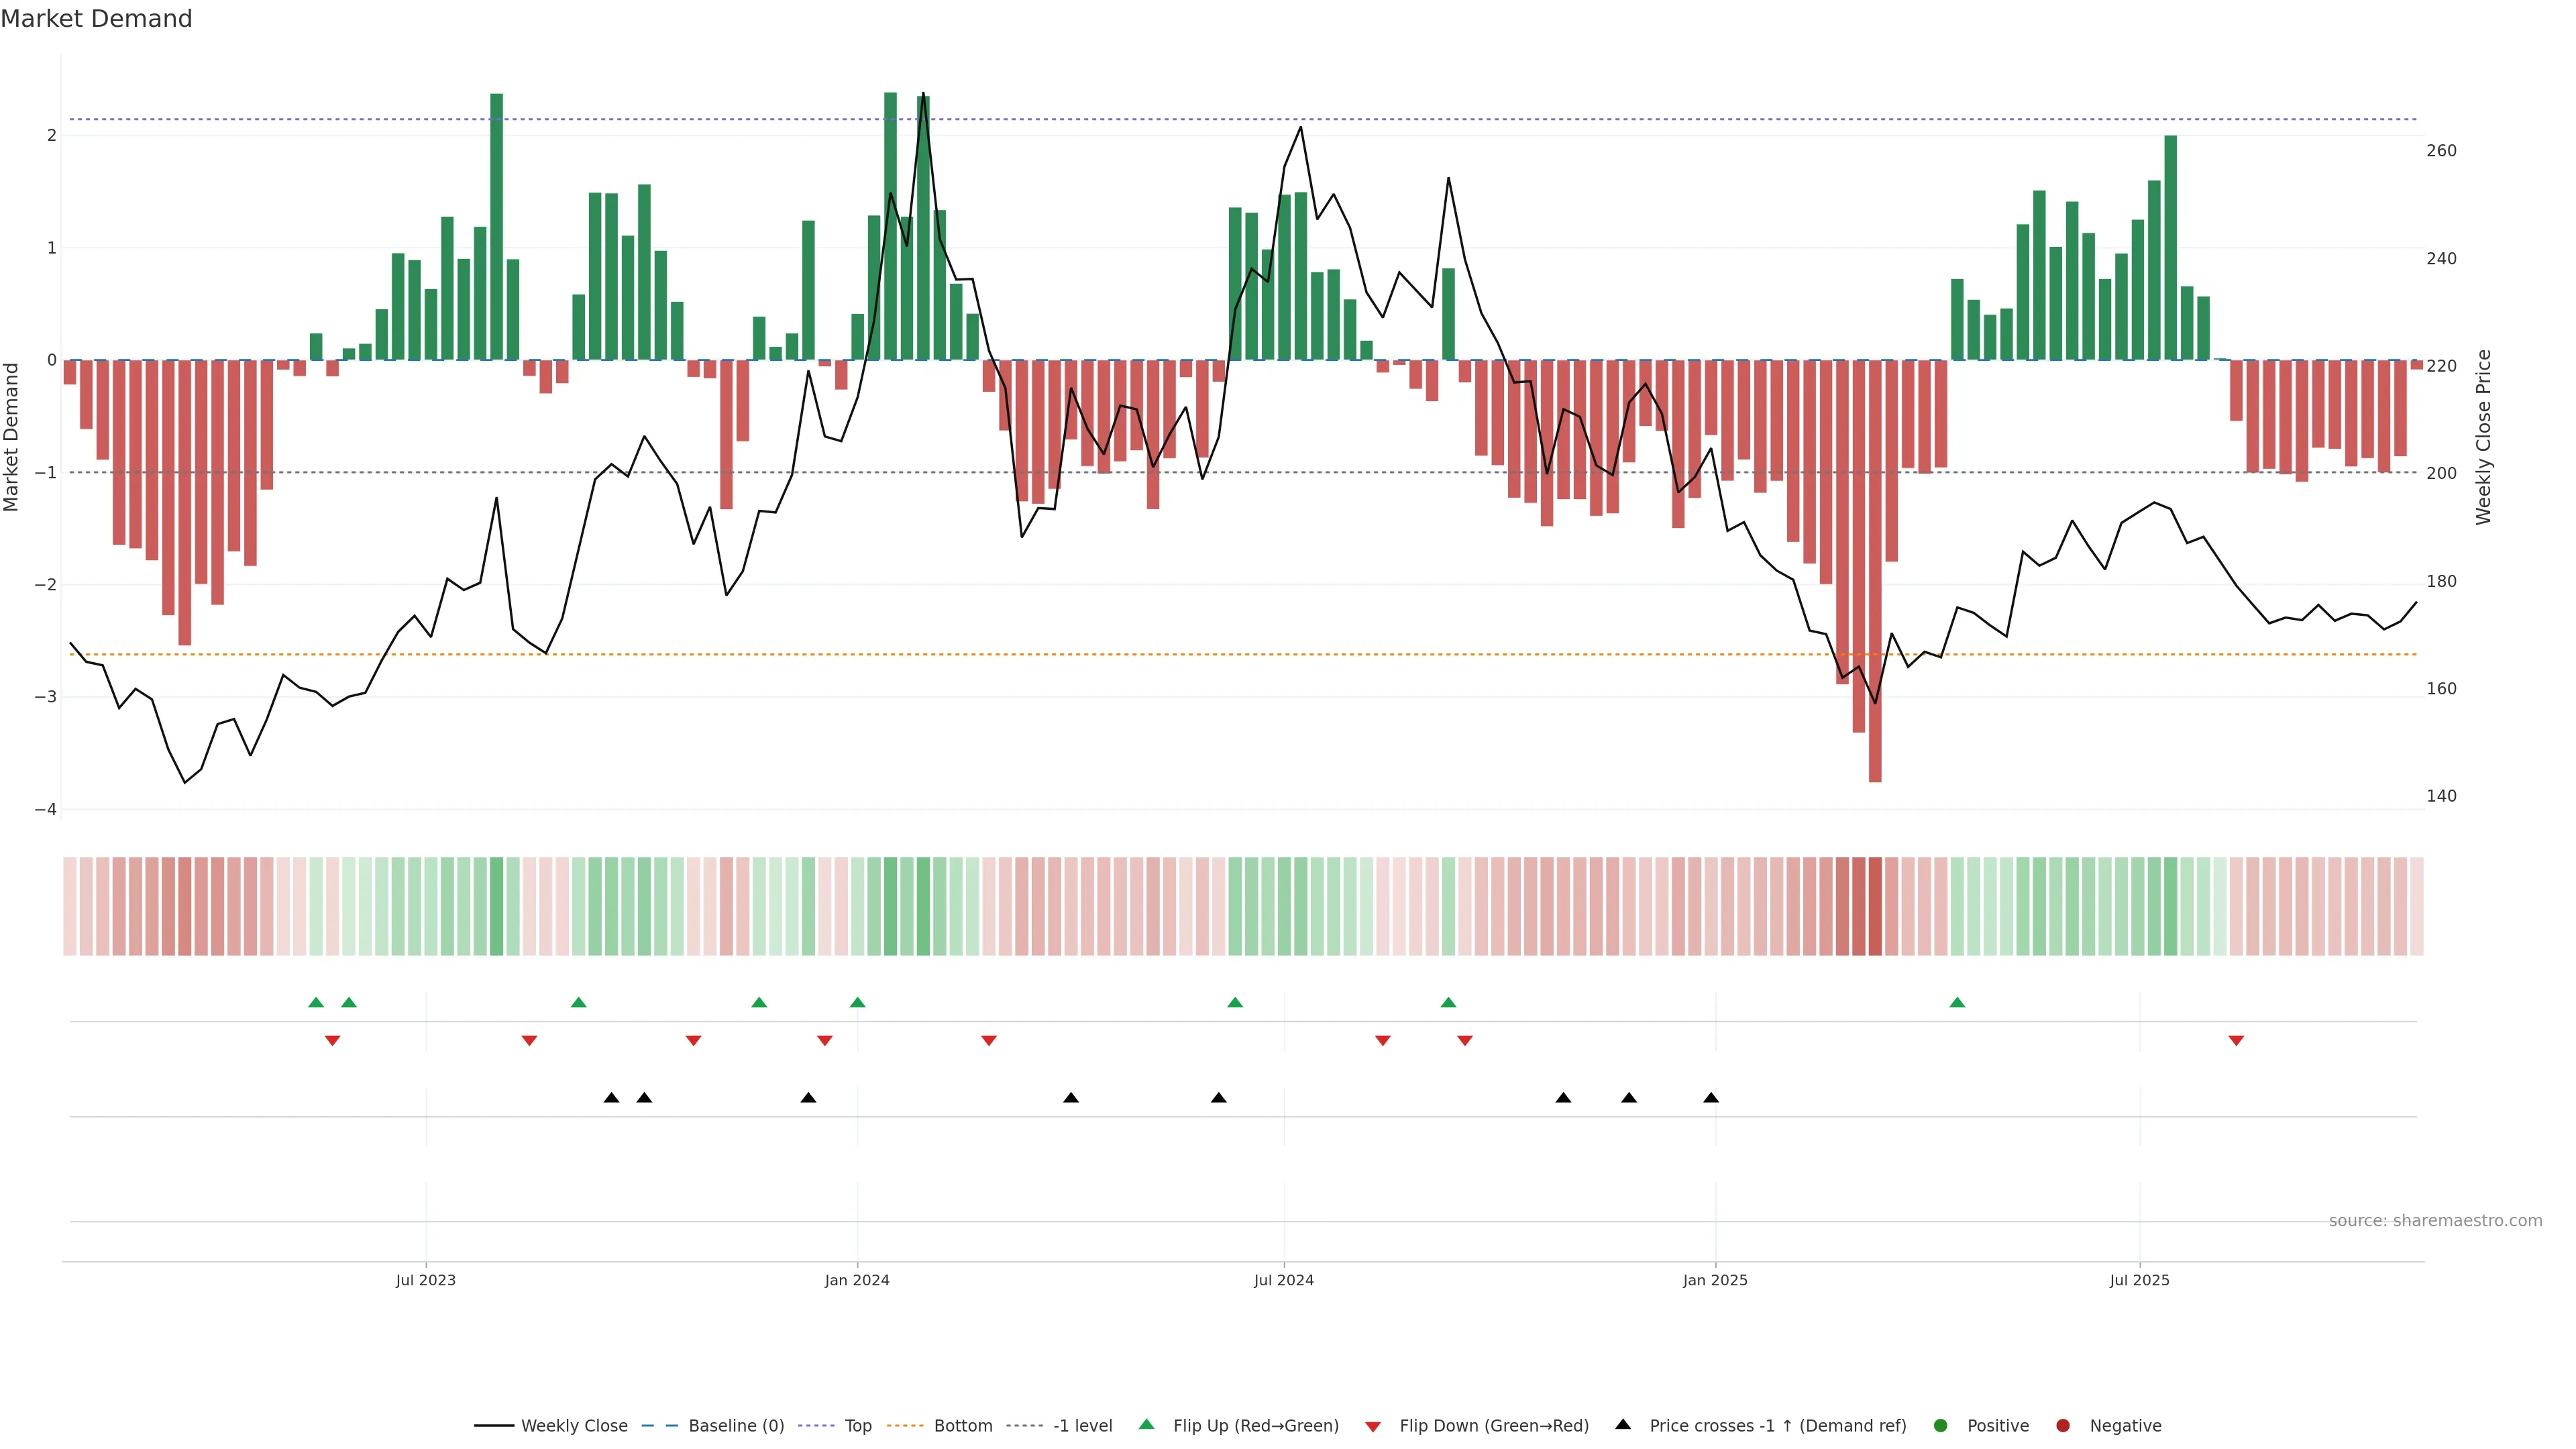Screen dimensions: 2576x1449
Task: Click the Jul 2025 x-axis label
Action: click(2139, 1280)
